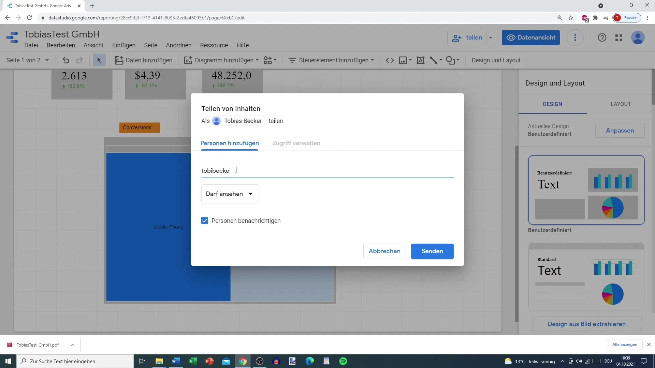655x368 pixels.
Task: Click the email input field with tobibecke
Action: (327, 170)
